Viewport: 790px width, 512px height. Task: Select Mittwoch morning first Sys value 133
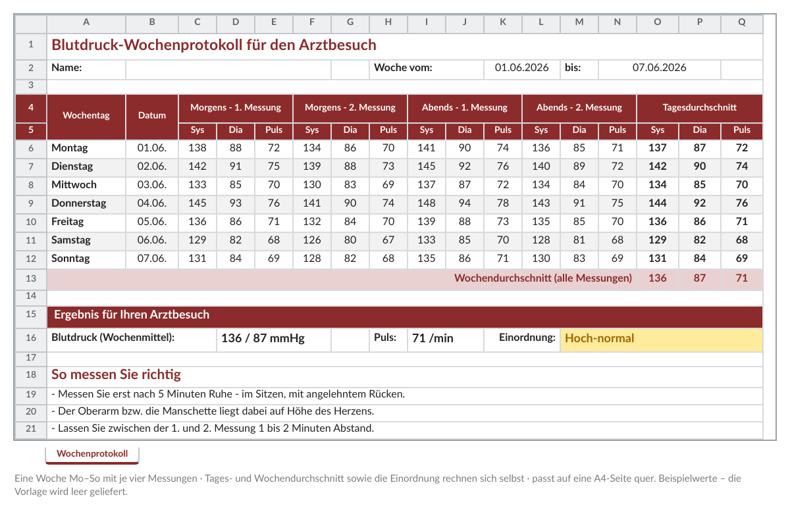coord(197,185)
